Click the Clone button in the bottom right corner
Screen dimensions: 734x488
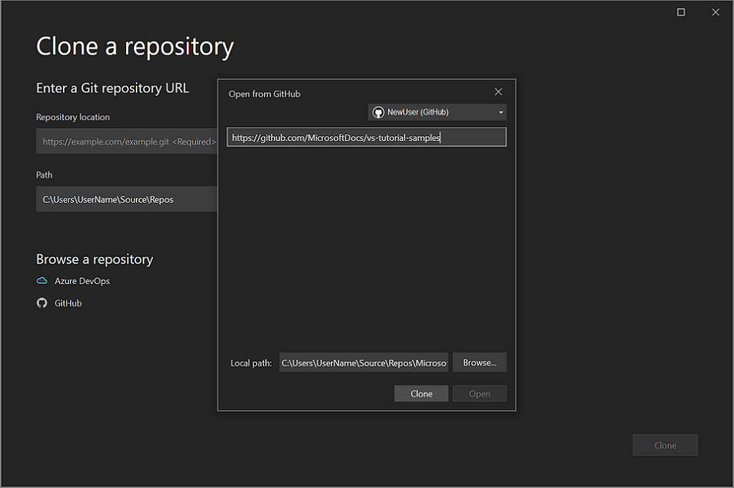[664, 444]
